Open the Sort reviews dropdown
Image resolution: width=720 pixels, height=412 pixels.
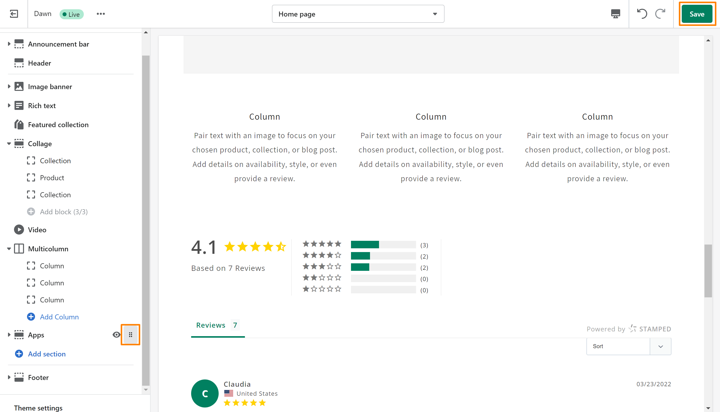(628, 346)
